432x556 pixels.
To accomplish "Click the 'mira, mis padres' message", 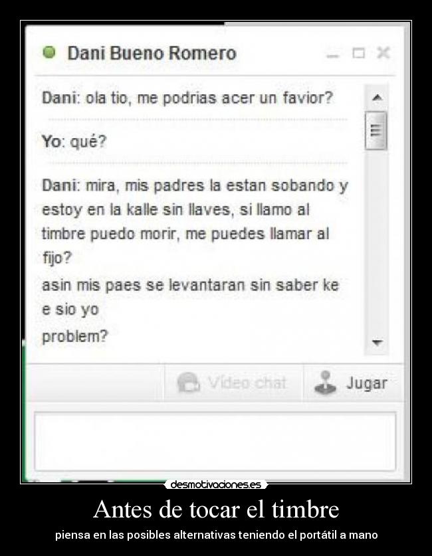I will tap(195, 221).
